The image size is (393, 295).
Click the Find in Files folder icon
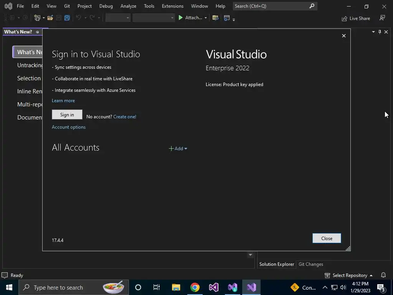pyautogui.click(x=215, y=18)
